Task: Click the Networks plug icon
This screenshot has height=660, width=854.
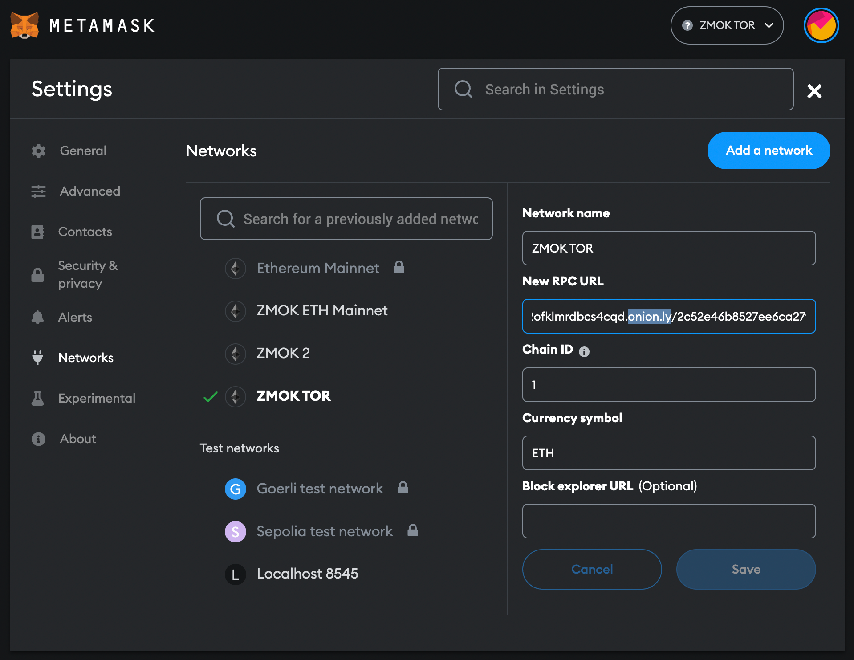Action: pos(37,358)
